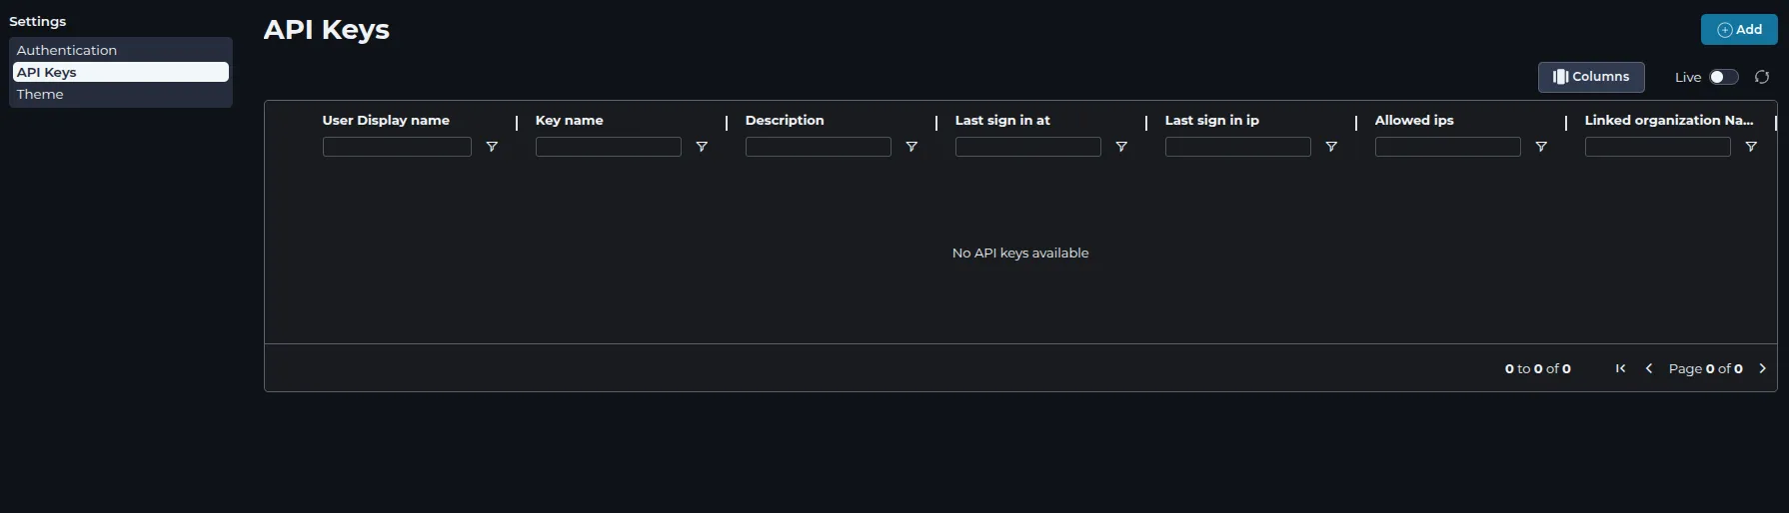Screen dimensions: 1789x513
Task: Go to first page of table
Action: 1620,368
